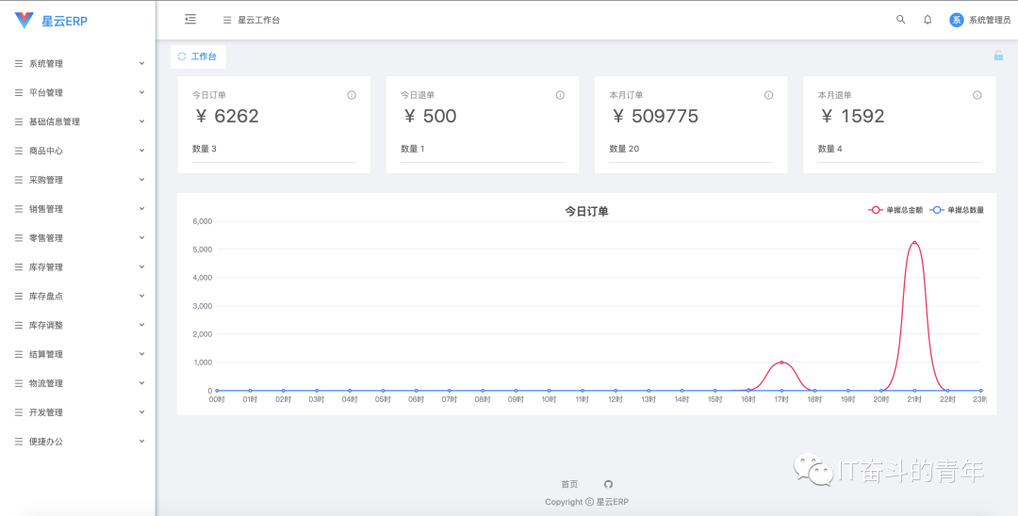
Task: Click list icon next to 销售管理
Action: [19, 209]
